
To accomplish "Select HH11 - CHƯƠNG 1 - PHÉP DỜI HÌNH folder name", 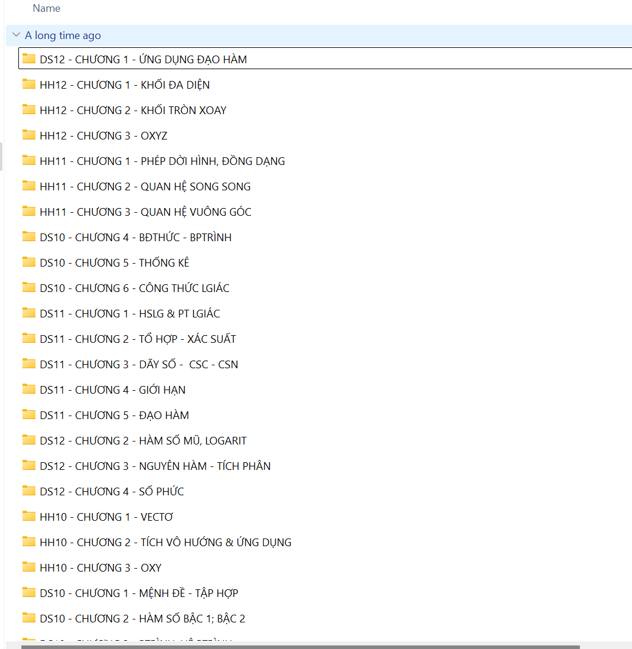I will point(162,161).
